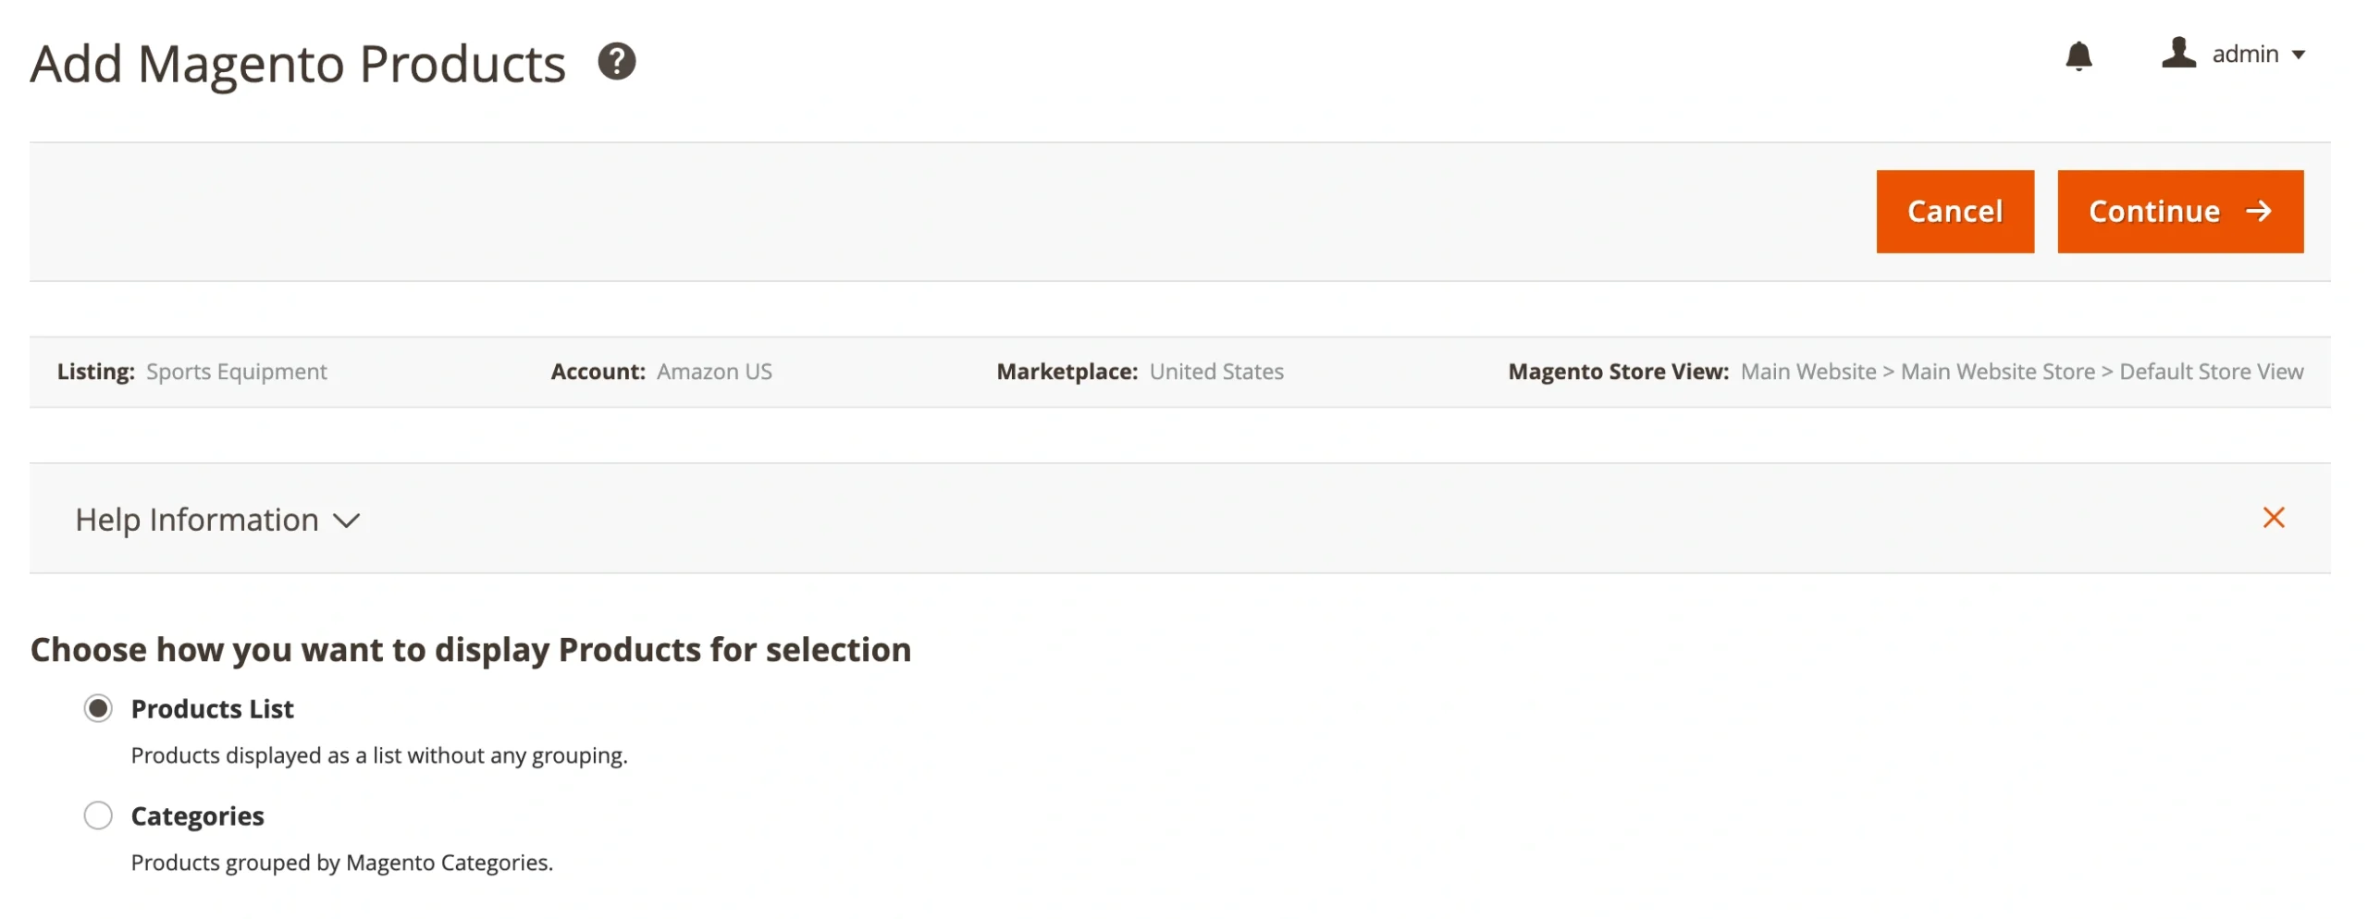Select the Products List radio button
Screen dimensions: 2368x919
click(98, 709)
